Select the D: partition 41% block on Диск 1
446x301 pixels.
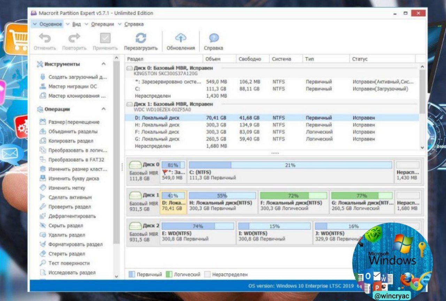click(x=173, y=202)
